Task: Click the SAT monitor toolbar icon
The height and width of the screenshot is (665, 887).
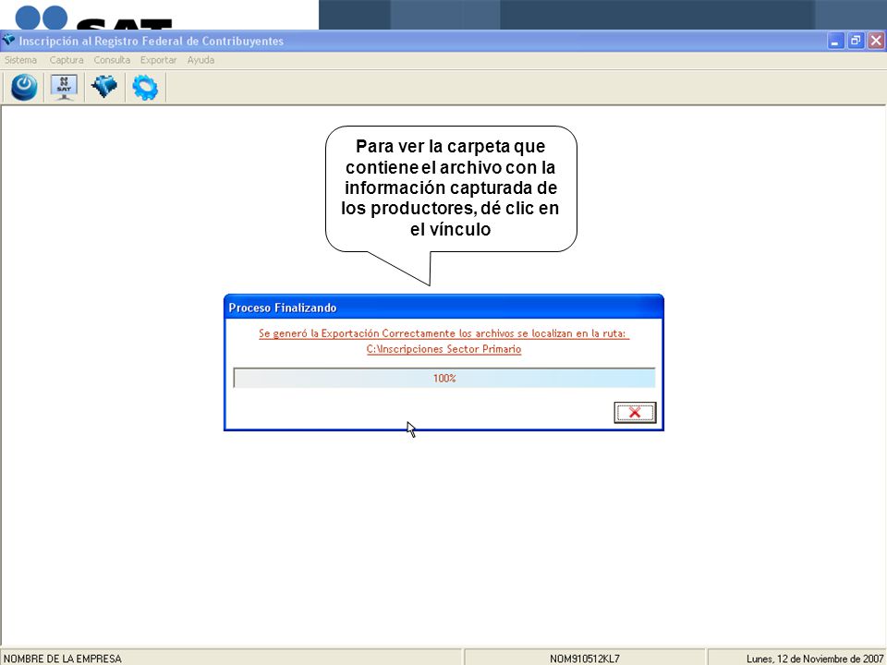Action: 64,87
